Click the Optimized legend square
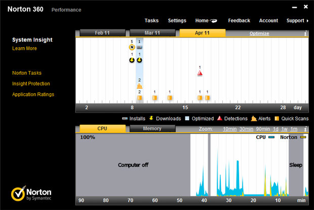 coord(187,118)
